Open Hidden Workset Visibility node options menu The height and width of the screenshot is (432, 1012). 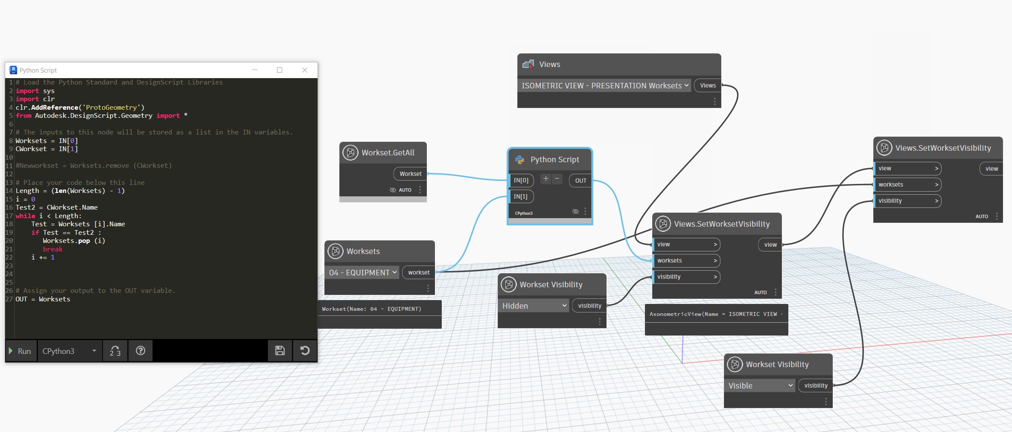600,322
